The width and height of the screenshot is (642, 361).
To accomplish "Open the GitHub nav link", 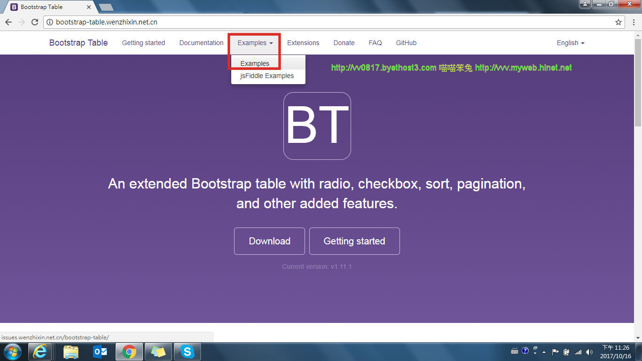I will 406,43.
